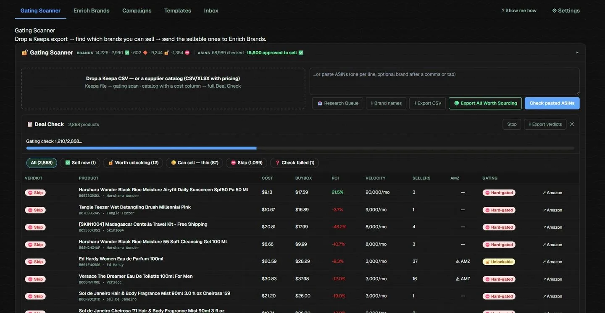Sort by Buybox column header

[x=304, y=178]
